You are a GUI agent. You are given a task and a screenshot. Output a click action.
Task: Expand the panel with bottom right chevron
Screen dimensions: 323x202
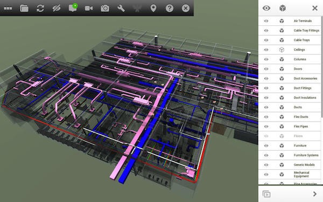tap(314, 194)
